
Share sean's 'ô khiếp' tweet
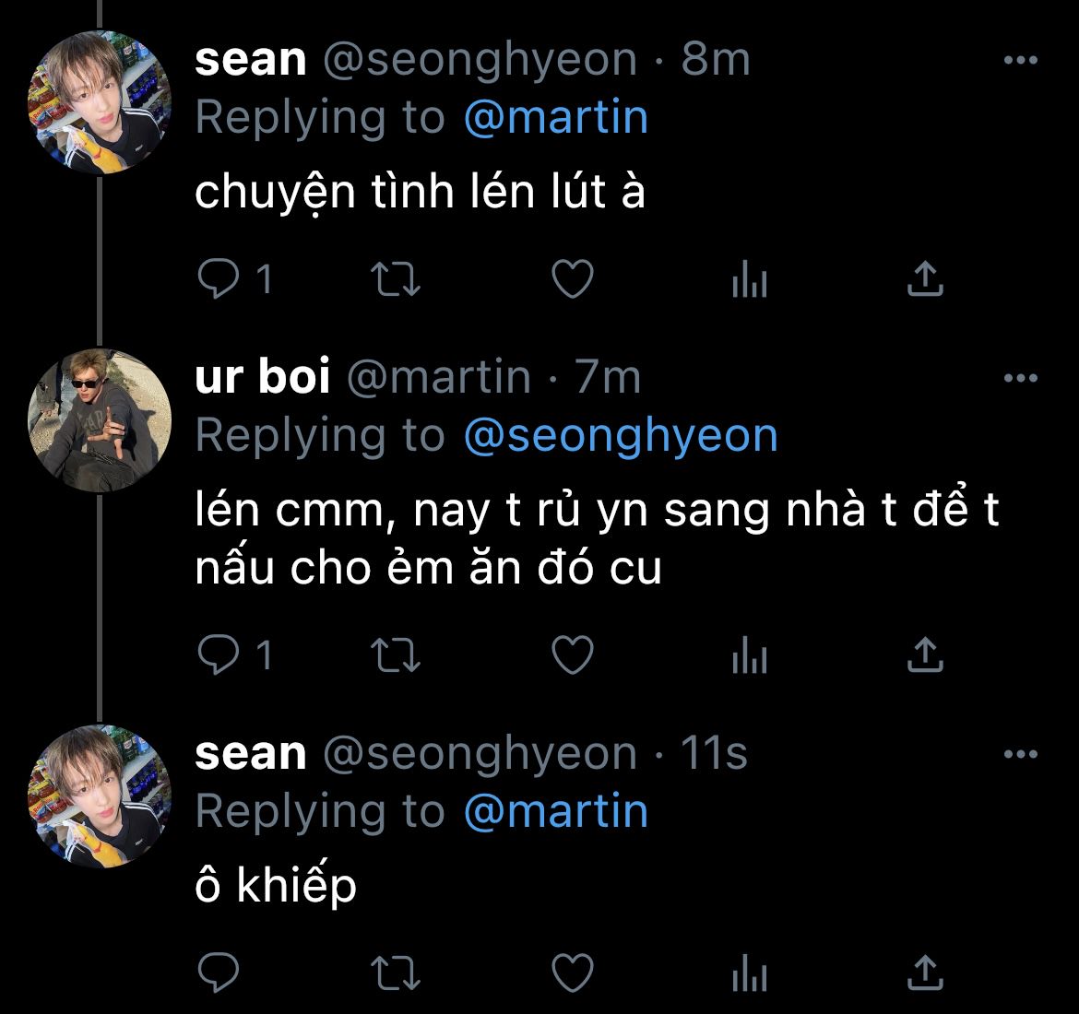pos(924,973)
